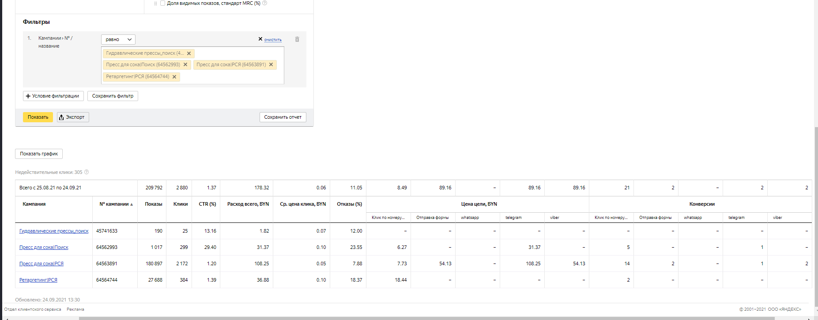Sort by № кампании column header

[116, 204]
